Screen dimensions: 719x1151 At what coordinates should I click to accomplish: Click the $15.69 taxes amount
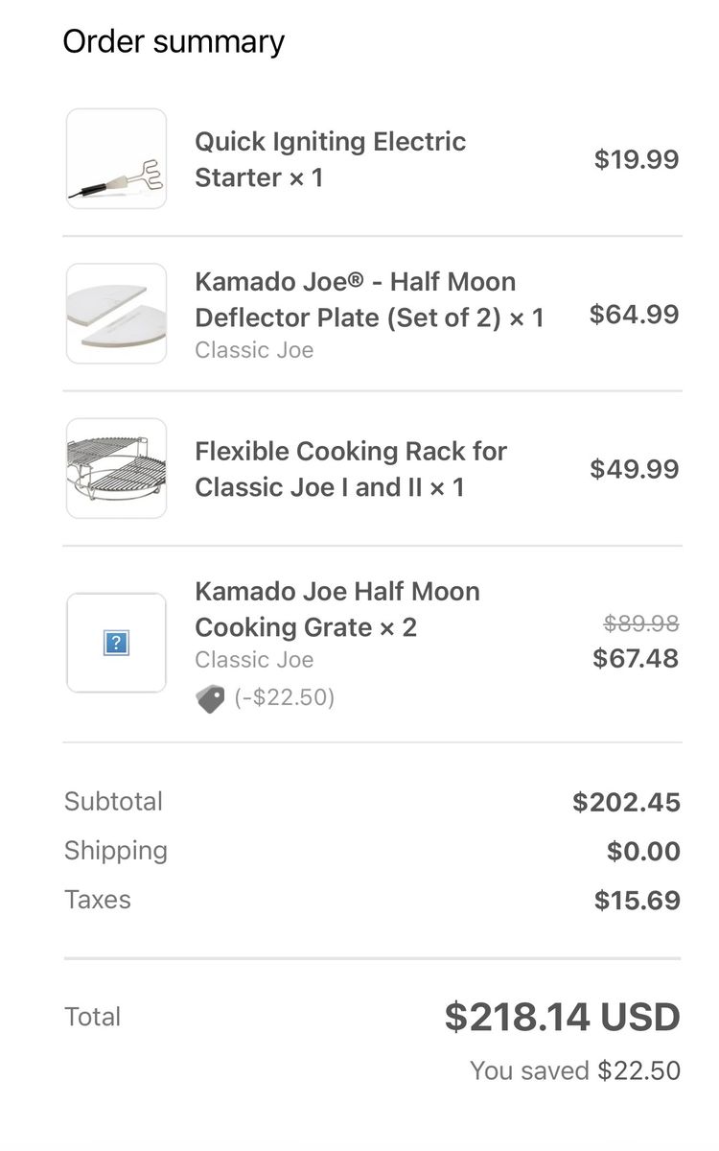click(x=637, y=901)
